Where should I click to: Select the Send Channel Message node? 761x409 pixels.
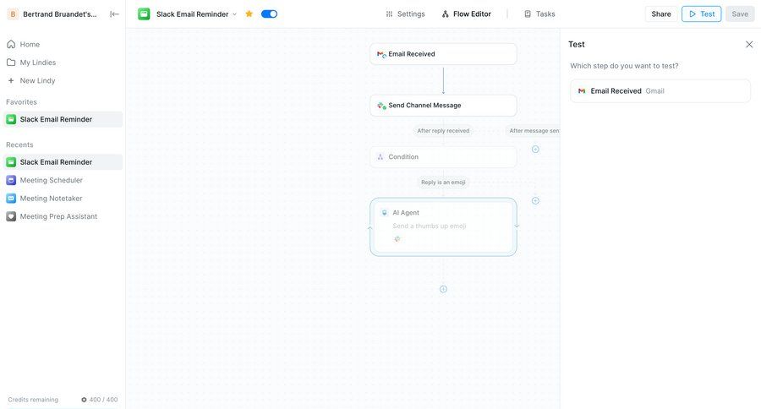point(443,106)
